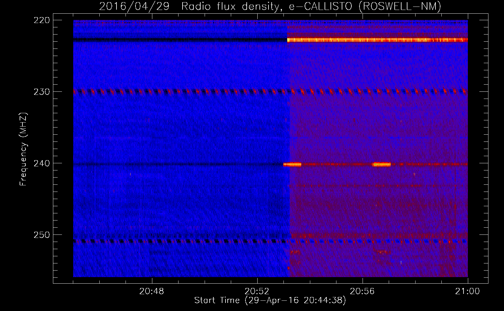The image size is (504, 311).
Task: Click the 'Start Time (29-Apr-16 20:44:38)' label
Action: point(270,300)
